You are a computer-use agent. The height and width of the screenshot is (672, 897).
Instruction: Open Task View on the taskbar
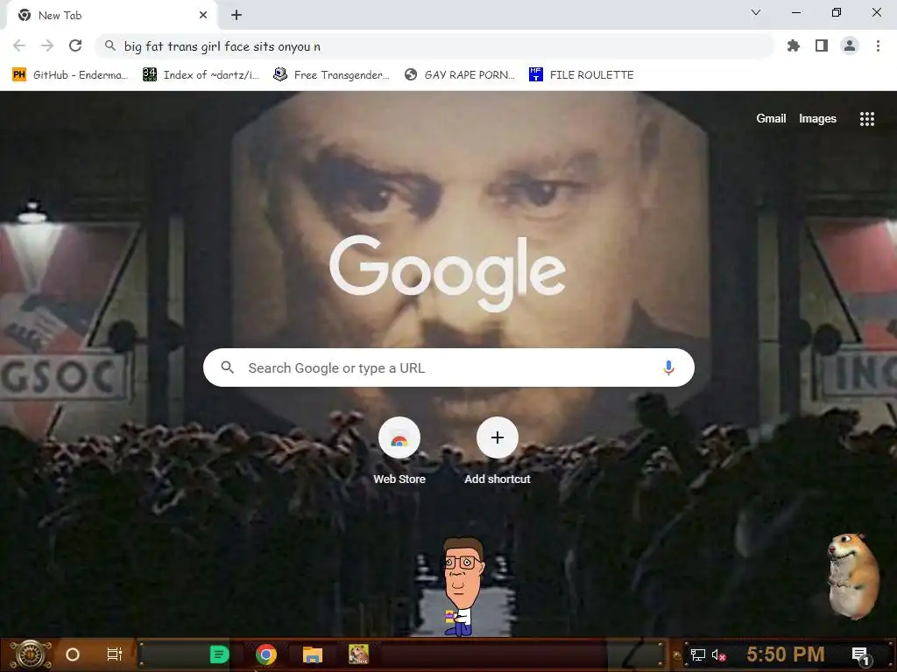point(115,654)
